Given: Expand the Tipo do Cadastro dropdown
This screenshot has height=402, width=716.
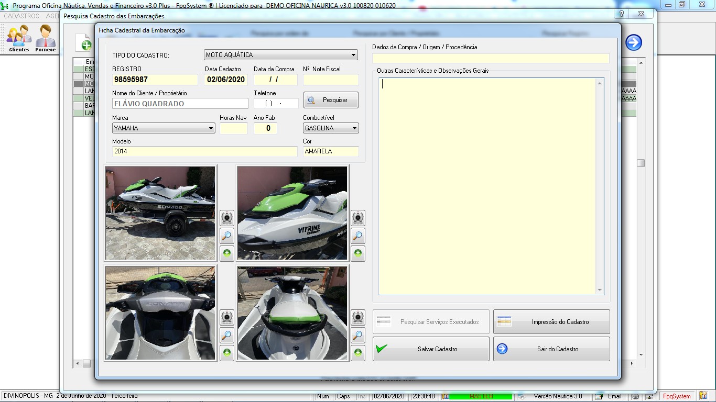Looking at the screenshot, I should pos(354,55).
